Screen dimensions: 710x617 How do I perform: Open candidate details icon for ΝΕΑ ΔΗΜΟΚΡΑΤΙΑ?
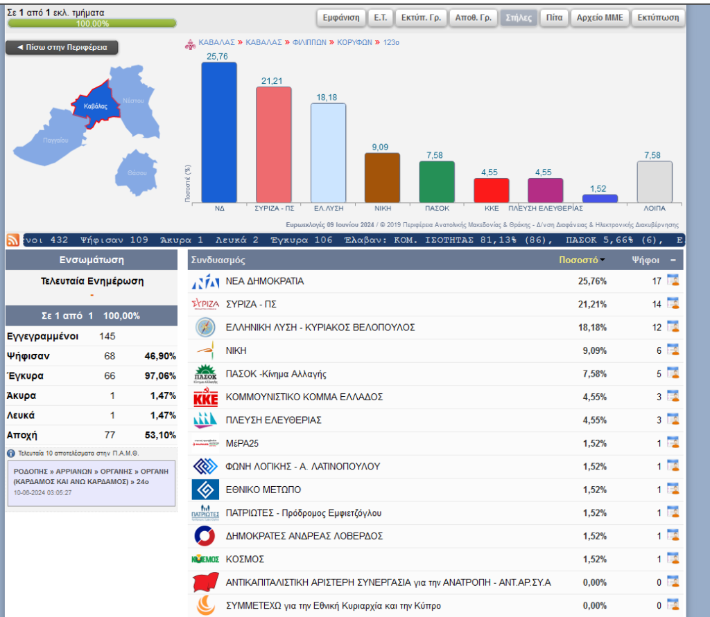[x=672, y=280]
